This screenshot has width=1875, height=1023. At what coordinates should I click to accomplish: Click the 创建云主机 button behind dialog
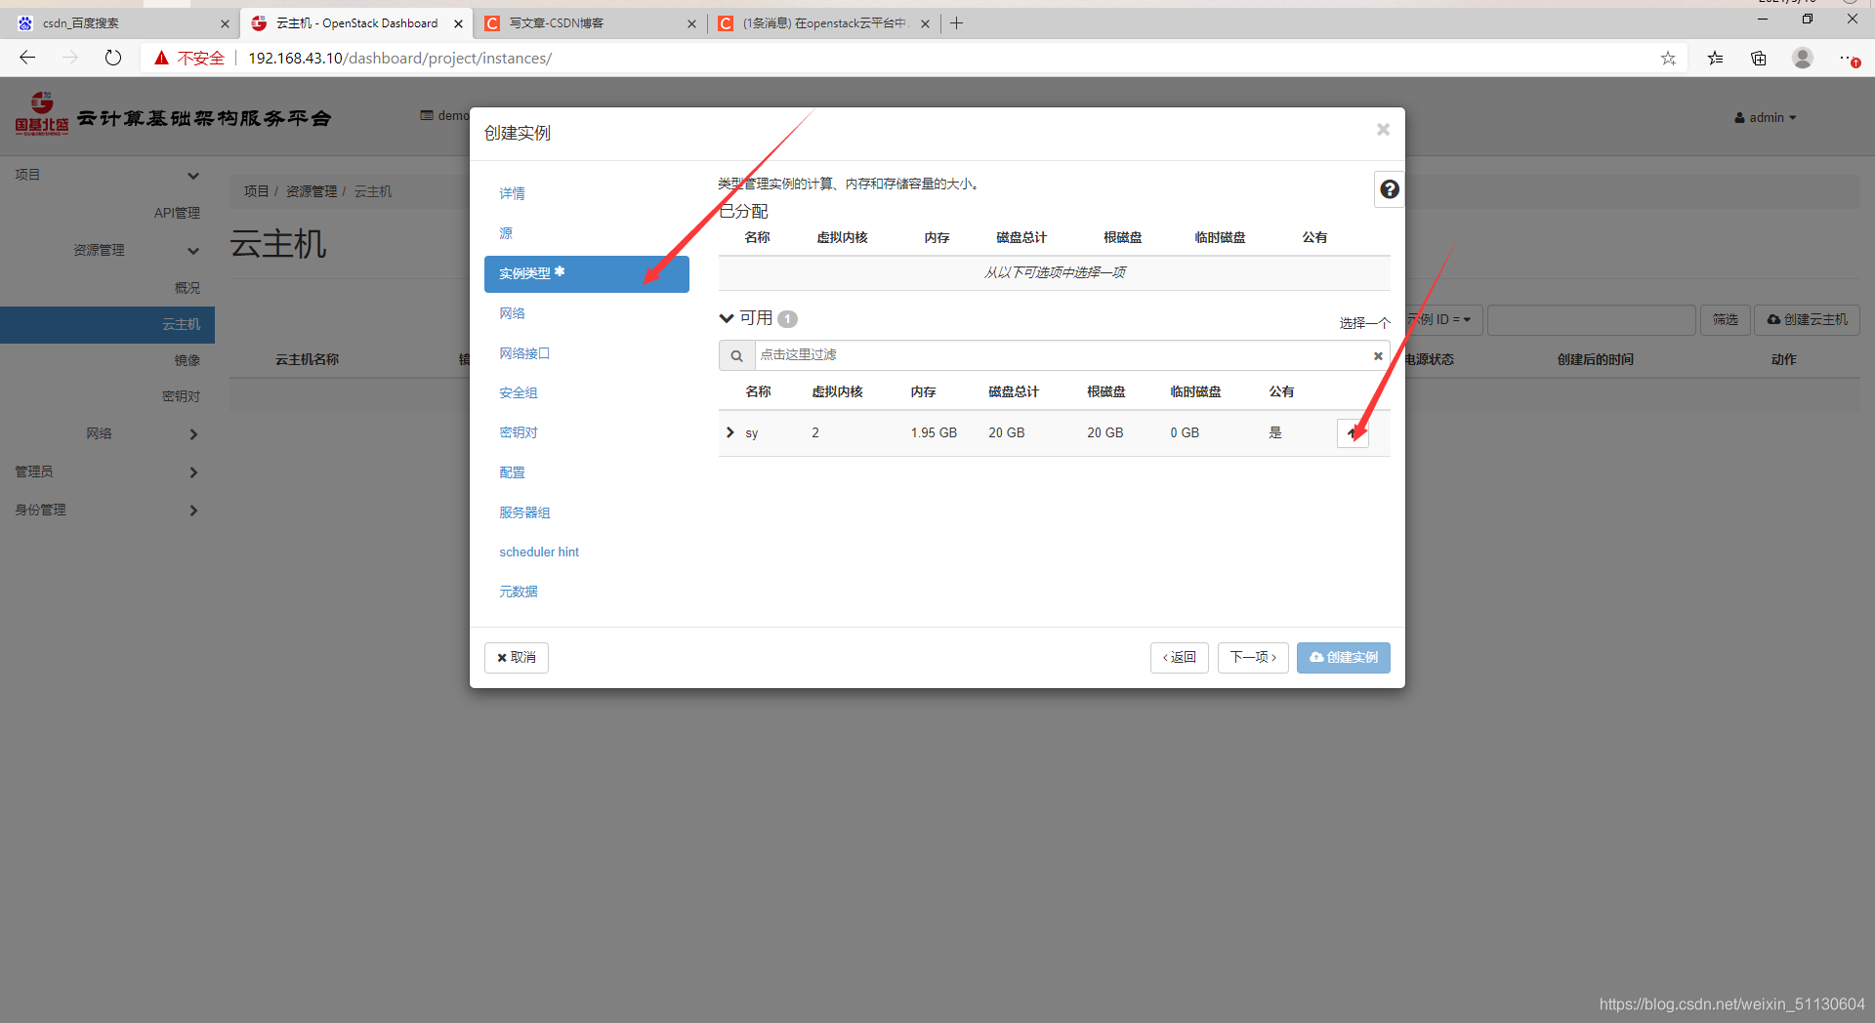click(x=1807, y=320)
